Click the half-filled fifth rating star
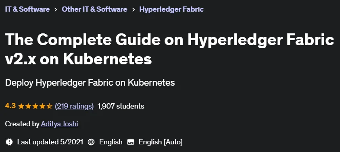This screenshot has width=340, height=152. click(50, 106)
